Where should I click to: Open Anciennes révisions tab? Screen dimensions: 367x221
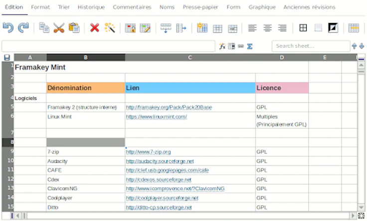coord(310,7)
